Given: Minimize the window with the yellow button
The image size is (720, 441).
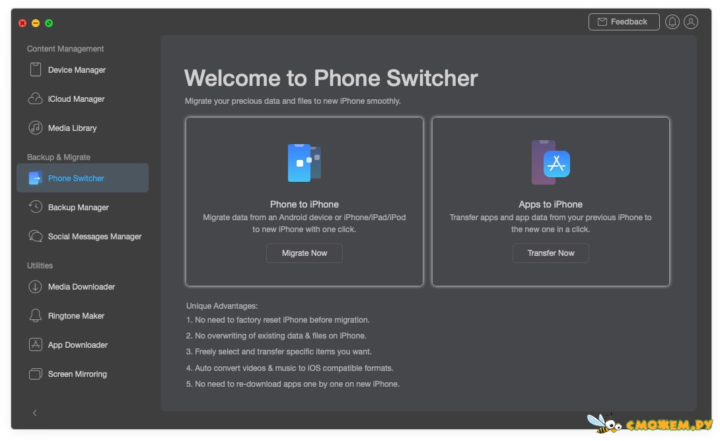Looking at the screenshot, I should point(36,23).
